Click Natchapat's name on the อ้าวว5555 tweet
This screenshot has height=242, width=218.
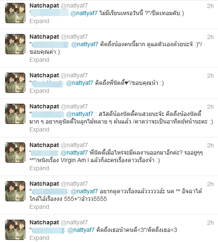tap(44, 184)
